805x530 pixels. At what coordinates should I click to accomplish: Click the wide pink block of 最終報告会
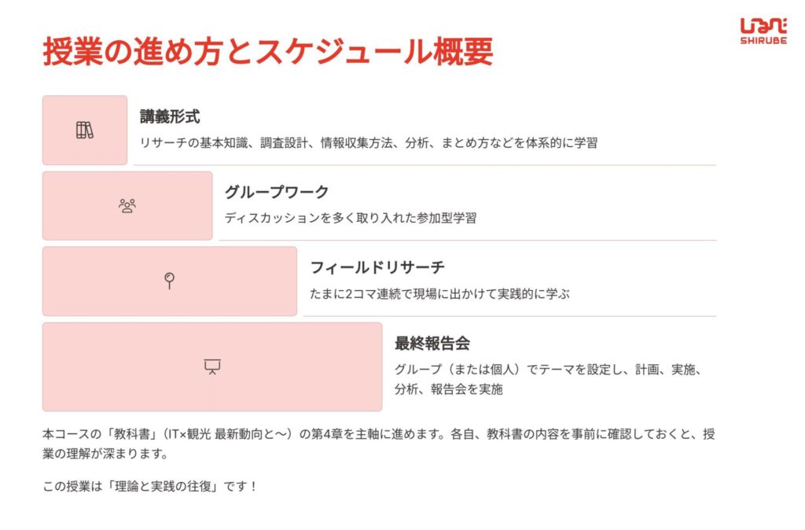212,366
